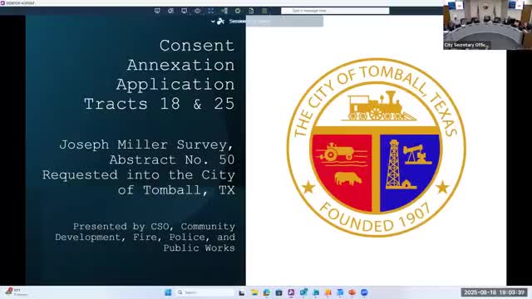The height and width of the screenshot is (299, 532).
Task: Click the text 'Public Works' on slide
Action: [199, 248]
